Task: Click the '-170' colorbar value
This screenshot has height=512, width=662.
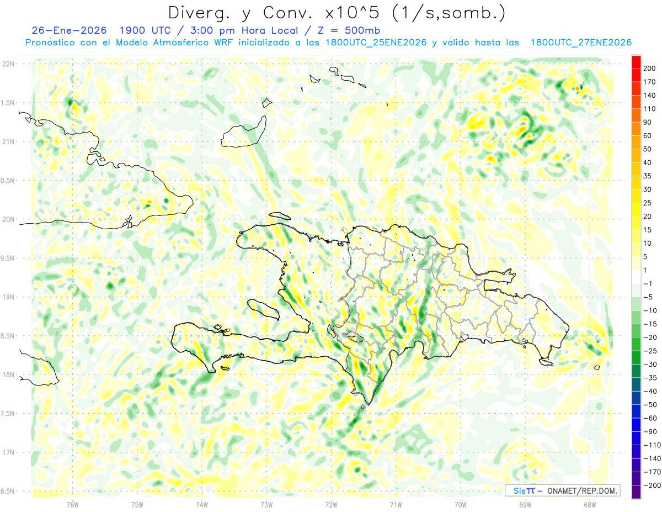Action: pyautogui.click(x=653, y=472)
